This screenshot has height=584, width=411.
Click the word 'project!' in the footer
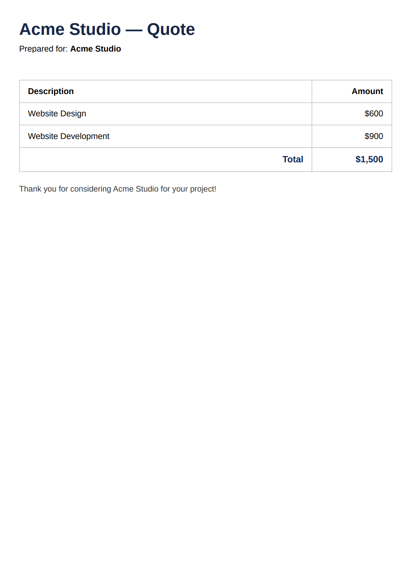click(203, 189)
